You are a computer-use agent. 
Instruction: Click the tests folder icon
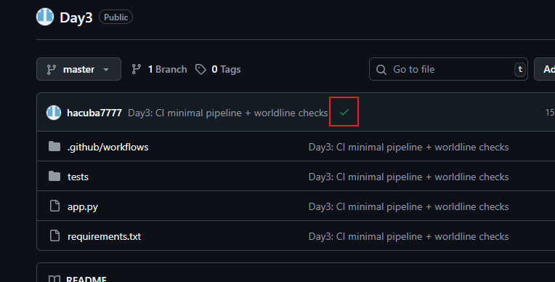click(54, 176)
